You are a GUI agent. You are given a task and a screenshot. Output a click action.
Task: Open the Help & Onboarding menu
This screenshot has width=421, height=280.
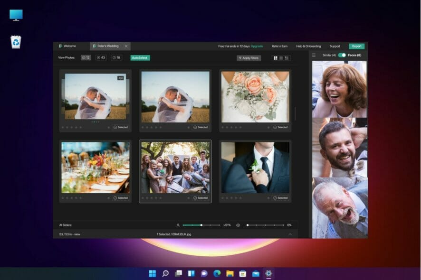tap(308, 46)
